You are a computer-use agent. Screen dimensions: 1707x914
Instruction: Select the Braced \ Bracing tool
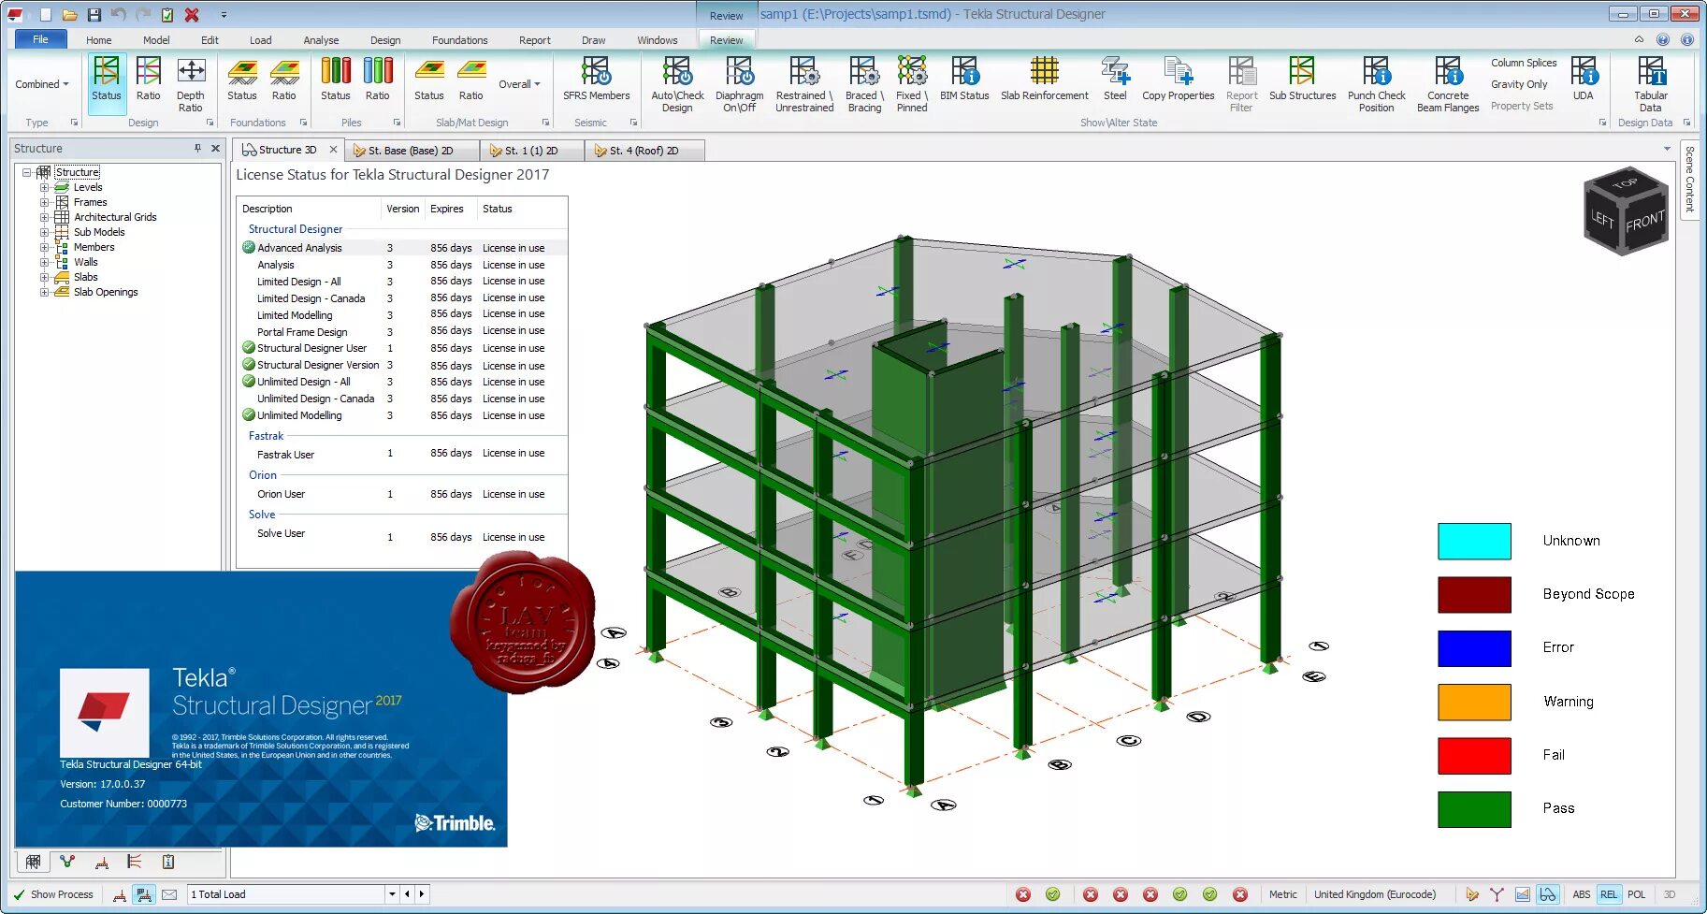(865, 84)
